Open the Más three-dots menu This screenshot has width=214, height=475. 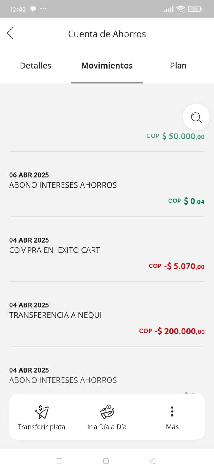tap(172, 411)
